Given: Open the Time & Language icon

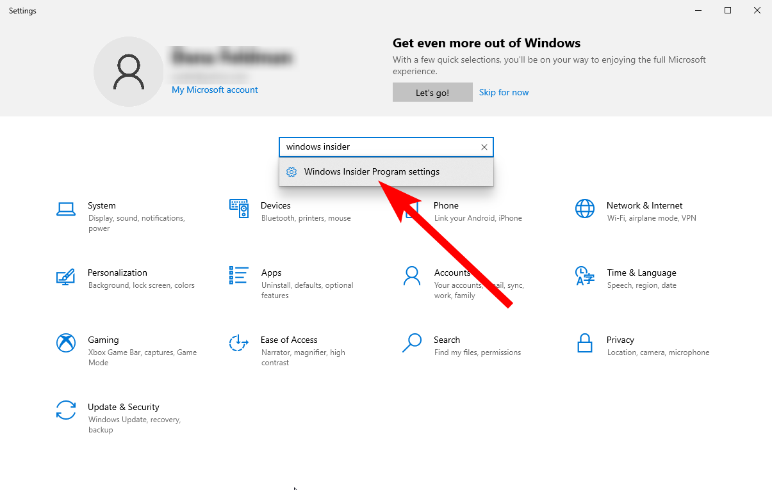Looking at the screenshot, I should point(584,276).
